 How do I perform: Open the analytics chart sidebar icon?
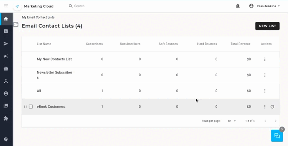click(6, 31)
